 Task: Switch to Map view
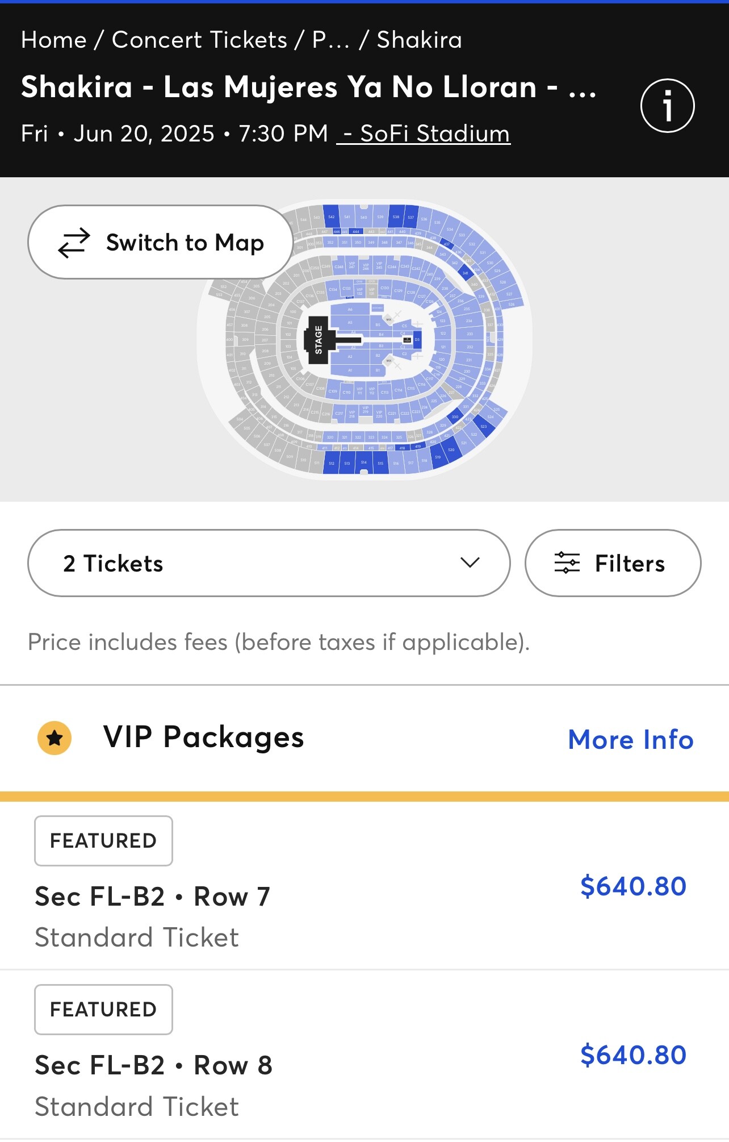(160, 242)
